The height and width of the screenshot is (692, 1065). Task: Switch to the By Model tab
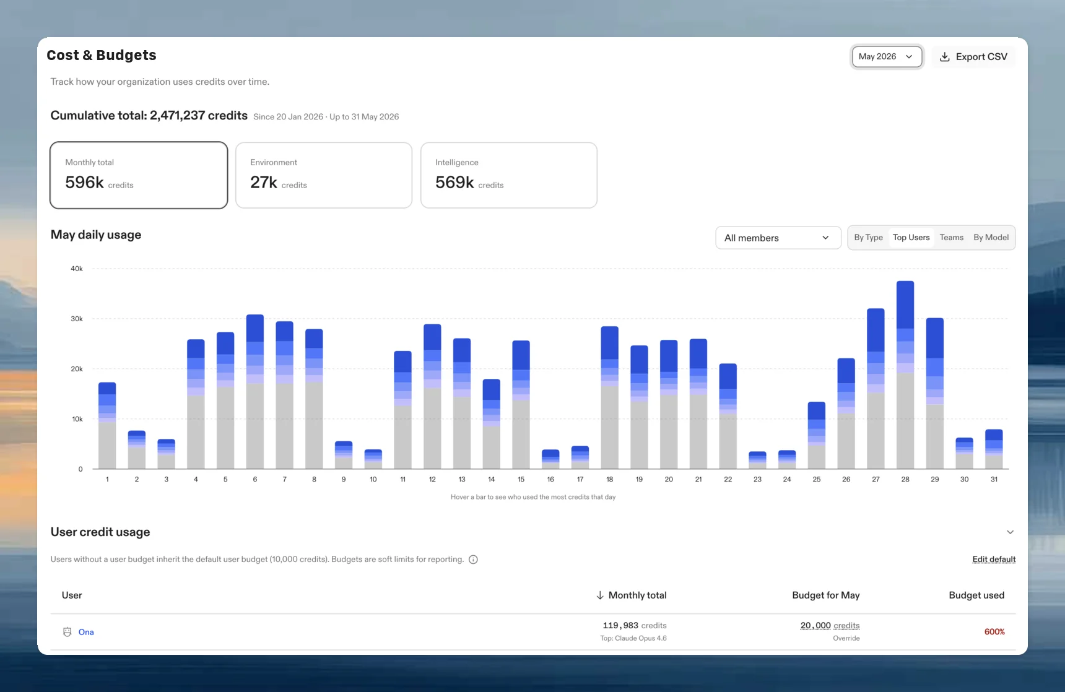[991, 238]
